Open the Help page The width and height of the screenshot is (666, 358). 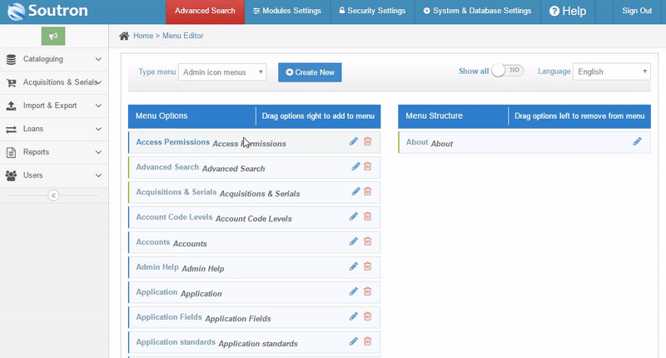coord(568,11)
